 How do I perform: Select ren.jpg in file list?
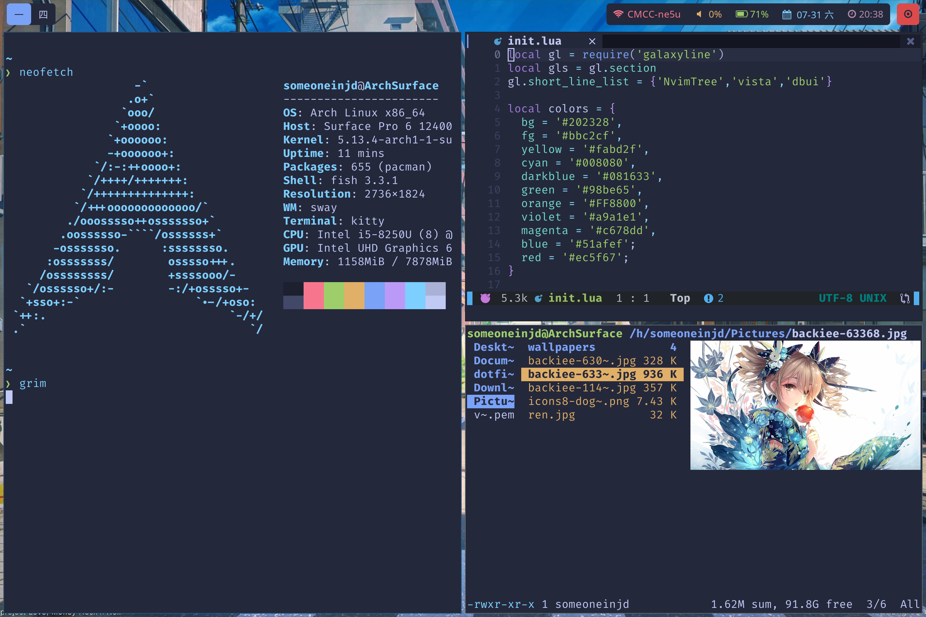[551, 415]
